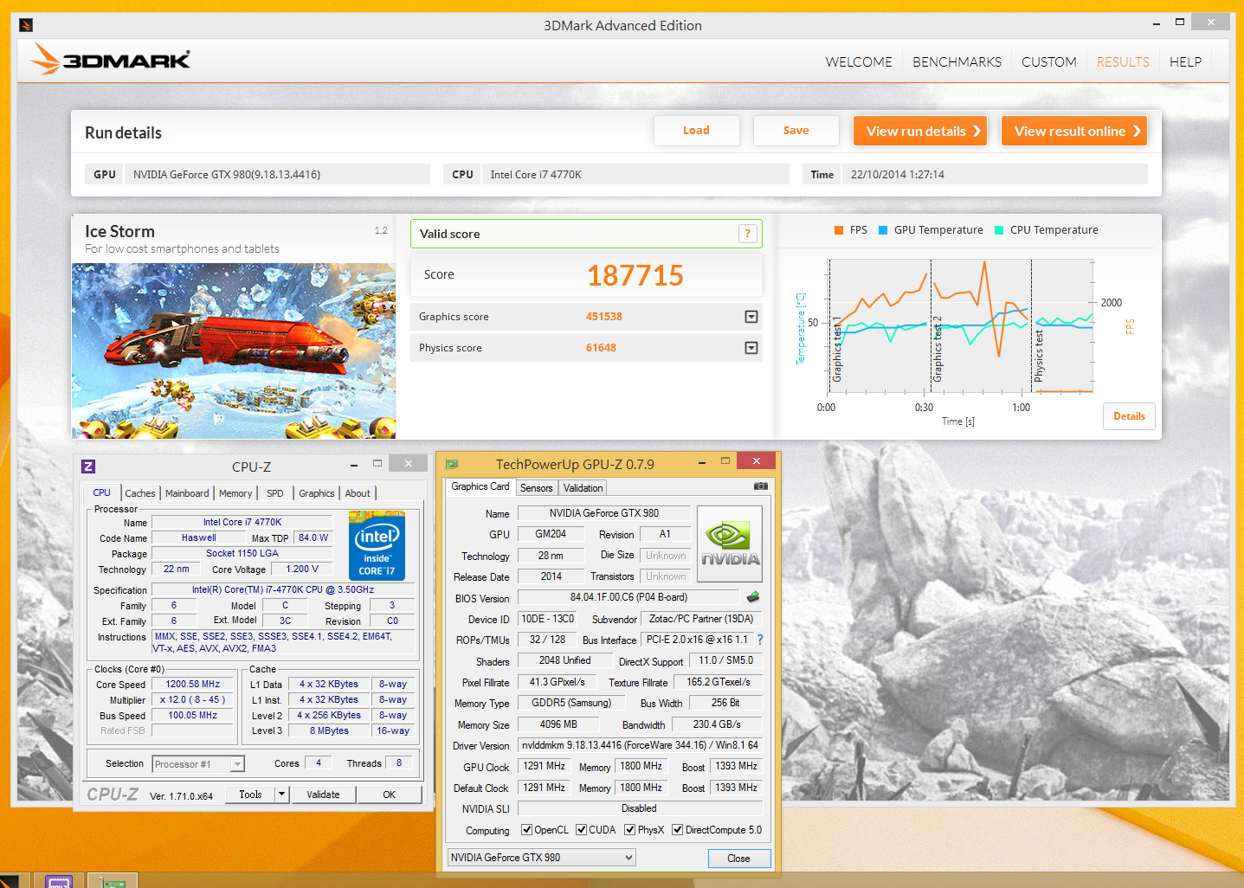
Task: Click the GPU-Z taskbar icon
Action: (113, 881)
